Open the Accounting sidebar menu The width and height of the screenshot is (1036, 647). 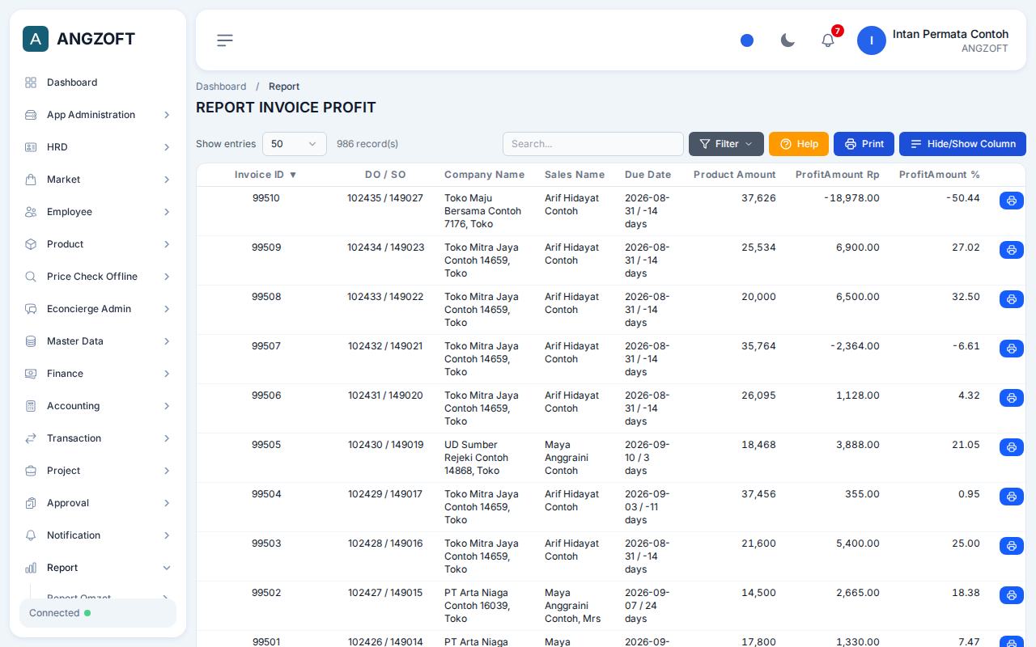98,406
